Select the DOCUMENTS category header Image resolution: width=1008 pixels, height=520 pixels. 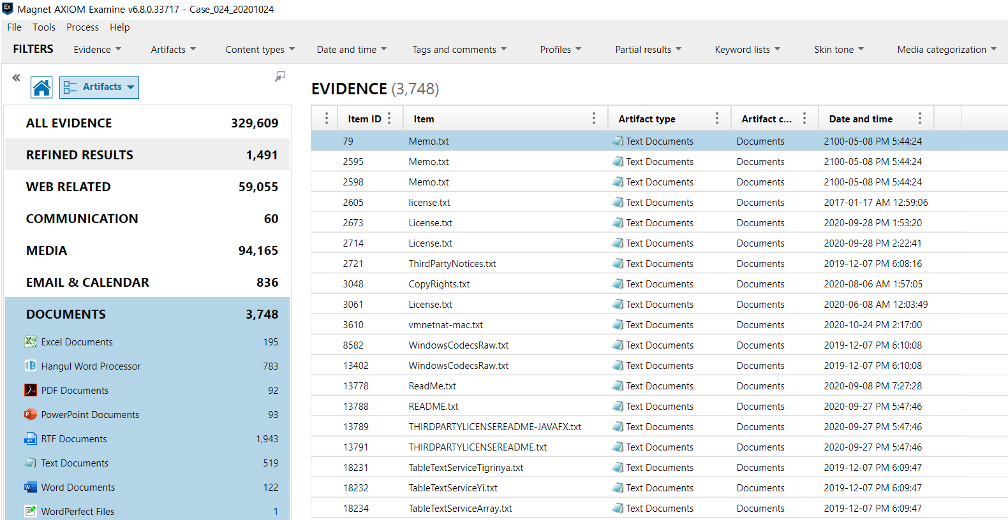(147, 314)
